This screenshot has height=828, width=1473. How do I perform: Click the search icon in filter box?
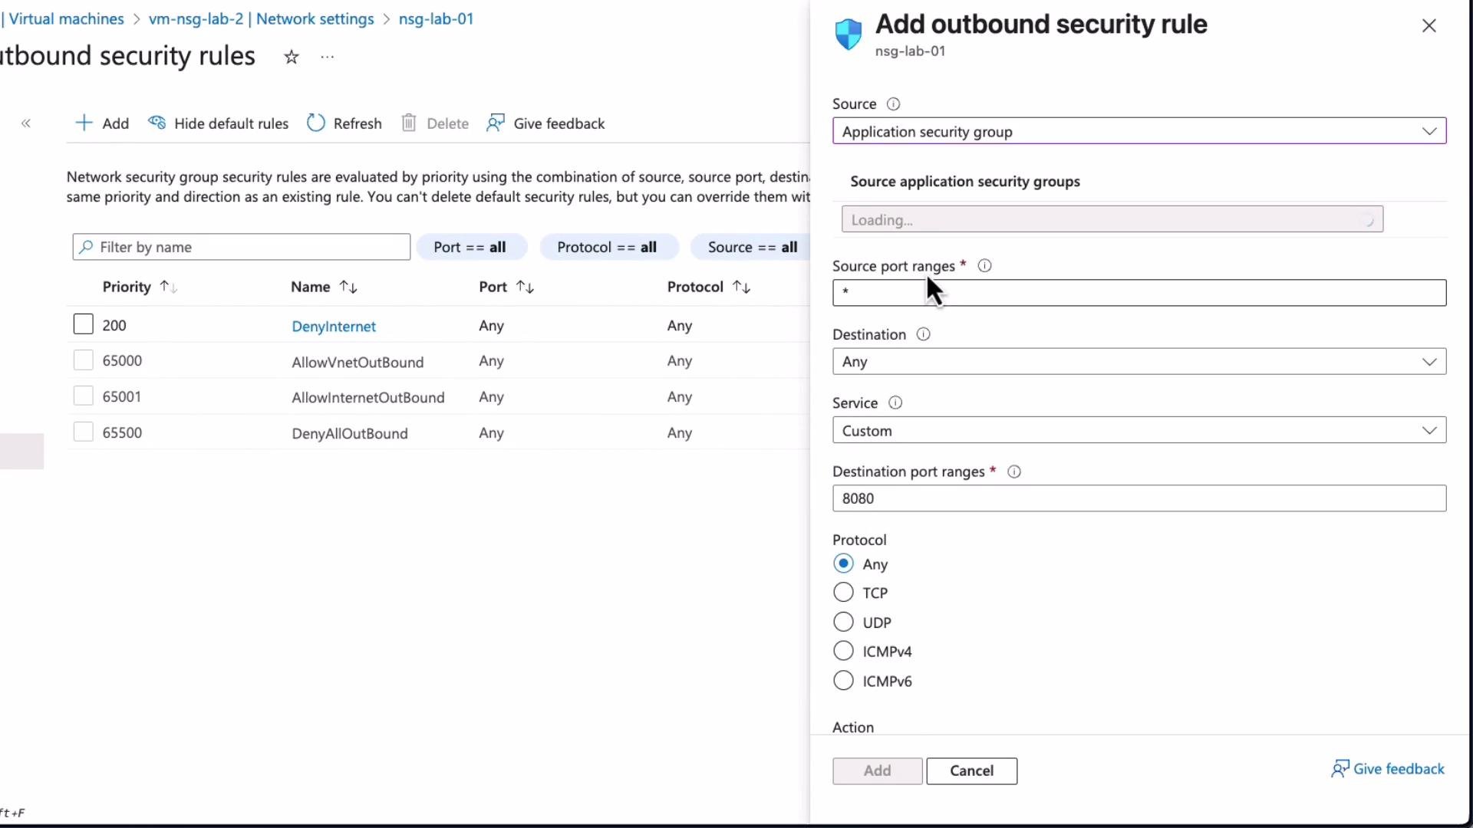[x=86, y=247]
